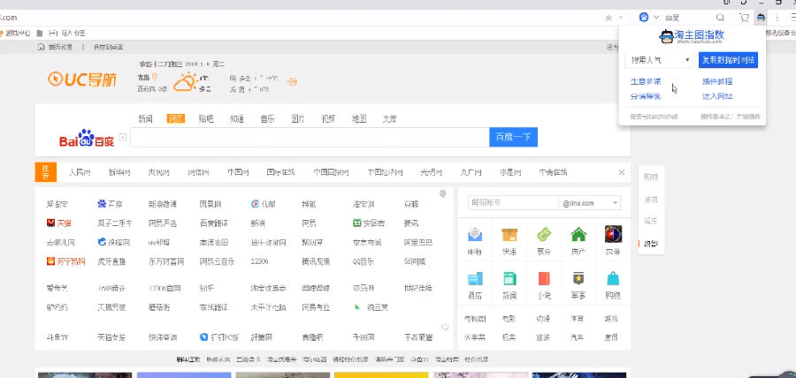
Task: Open the shopping cart toolbar icon
Action: click(744, 18)
